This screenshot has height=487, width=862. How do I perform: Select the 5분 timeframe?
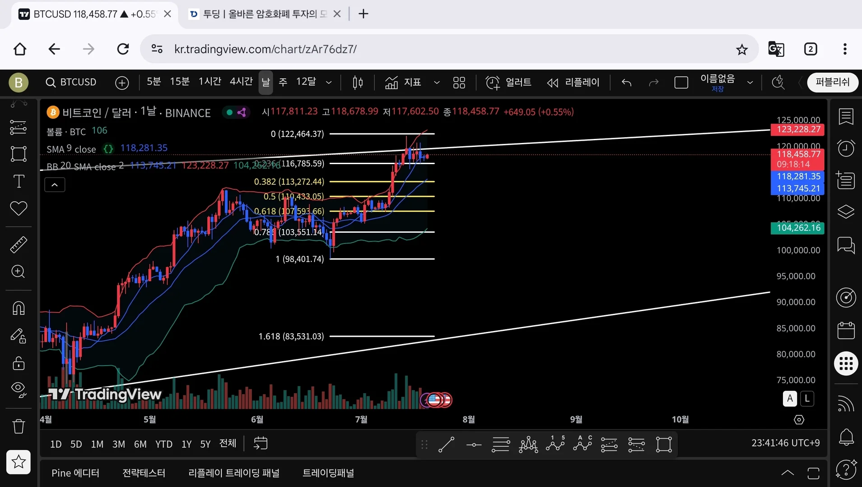coord(154,82)
